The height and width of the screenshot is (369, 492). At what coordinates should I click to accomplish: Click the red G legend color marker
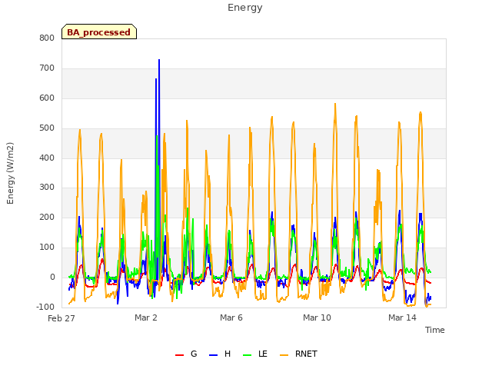point(179,355)
